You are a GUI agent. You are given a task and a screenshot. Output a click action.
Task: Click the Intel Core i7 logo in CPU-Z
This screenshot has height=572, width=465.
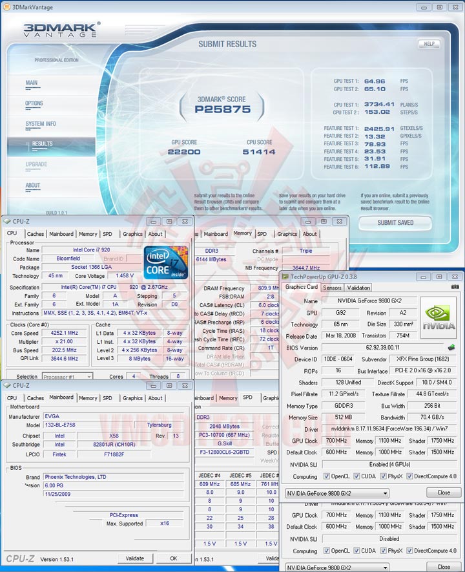click(x=166, y=262)
